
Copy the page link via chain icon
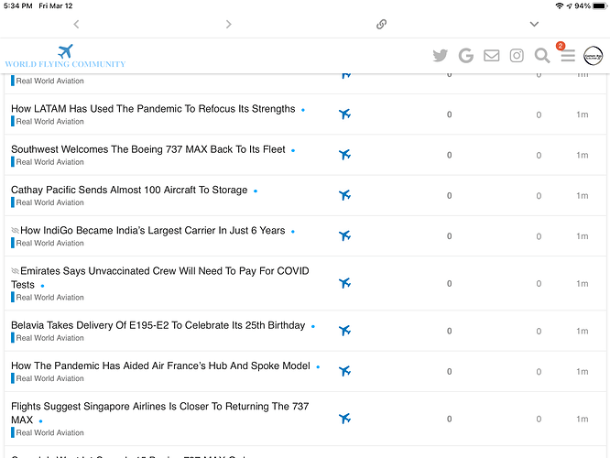coord(381,24)
